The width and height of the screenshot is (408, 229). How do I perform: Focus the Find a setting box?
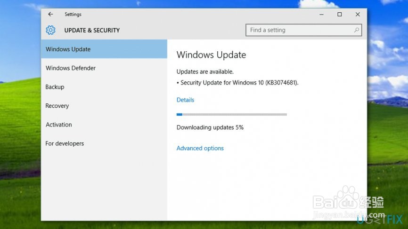point(304,30)
